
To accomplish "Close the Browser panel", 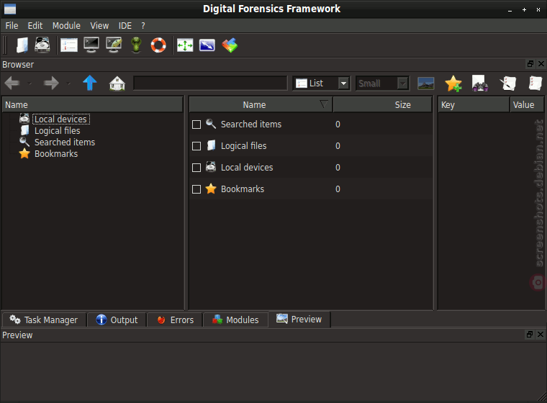I will 541,64.
